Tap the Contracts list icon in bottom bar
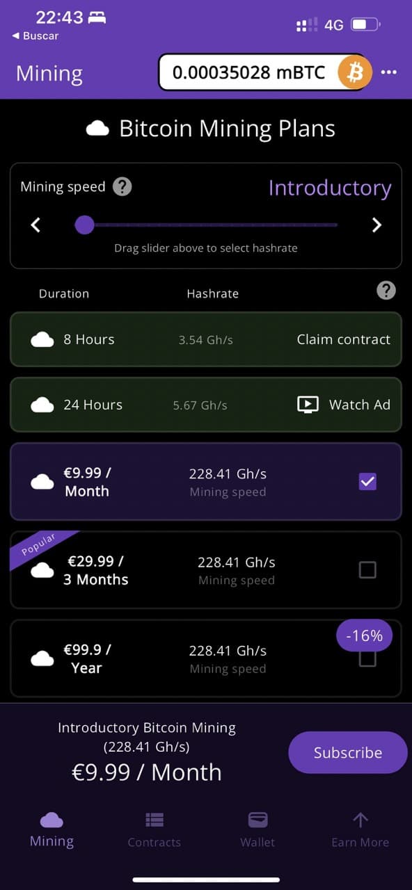The height and width of the screenshot is (890, 412). pyautogui.click(x=154, y=820)
